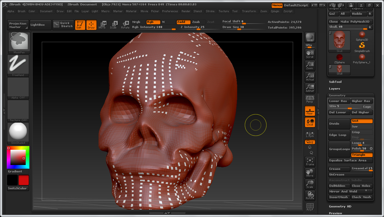Expand the Geometry HD sub-palette

coord(340,207)
